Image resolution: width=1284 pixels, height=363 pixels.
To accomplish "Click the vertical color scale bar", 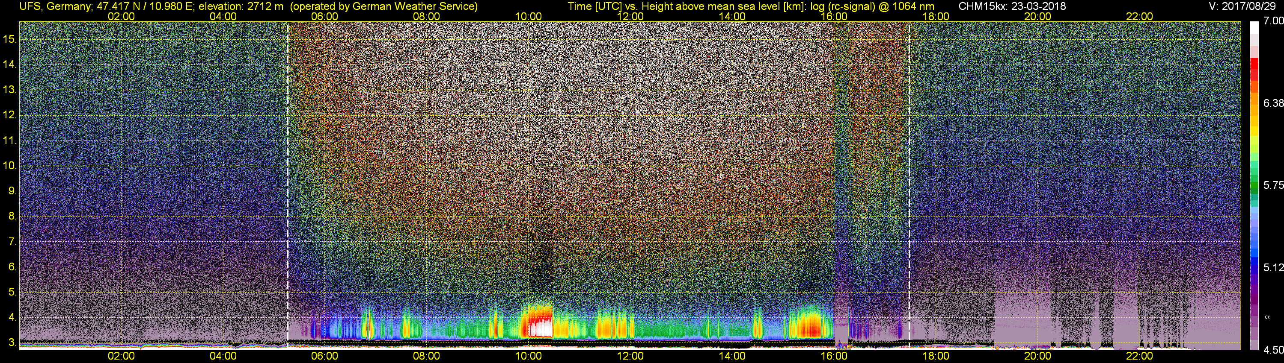I will 1254,185.
